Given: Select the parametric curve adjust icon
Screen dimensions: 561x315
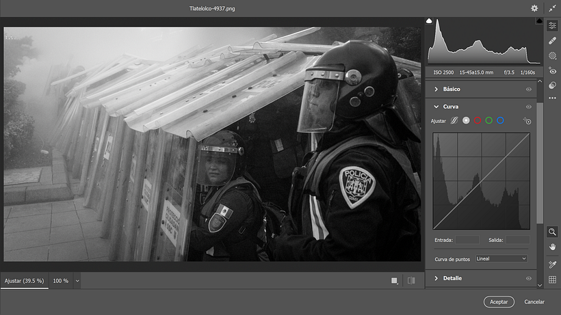Looking at the screenshot, I should pyautogui.click(x=454, y=121).
